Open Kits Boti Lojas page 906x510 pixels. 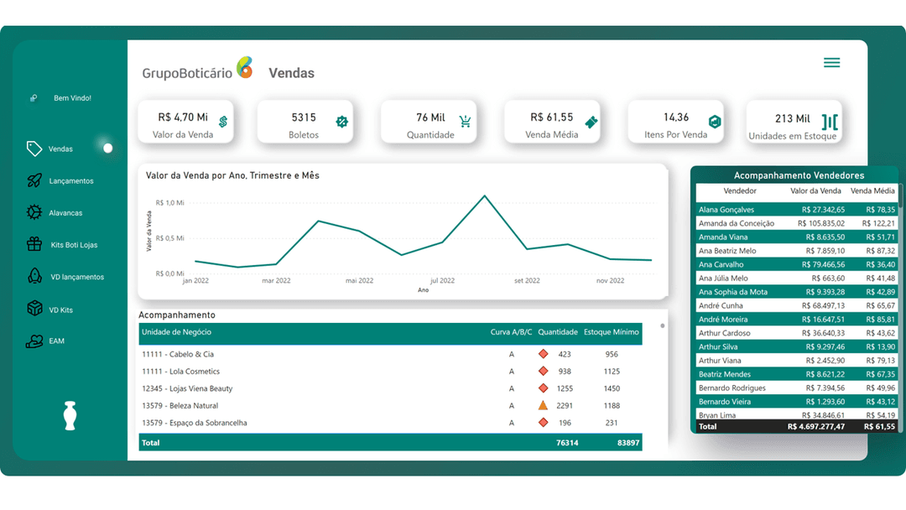pyautogui.click(x=74, y=245)
